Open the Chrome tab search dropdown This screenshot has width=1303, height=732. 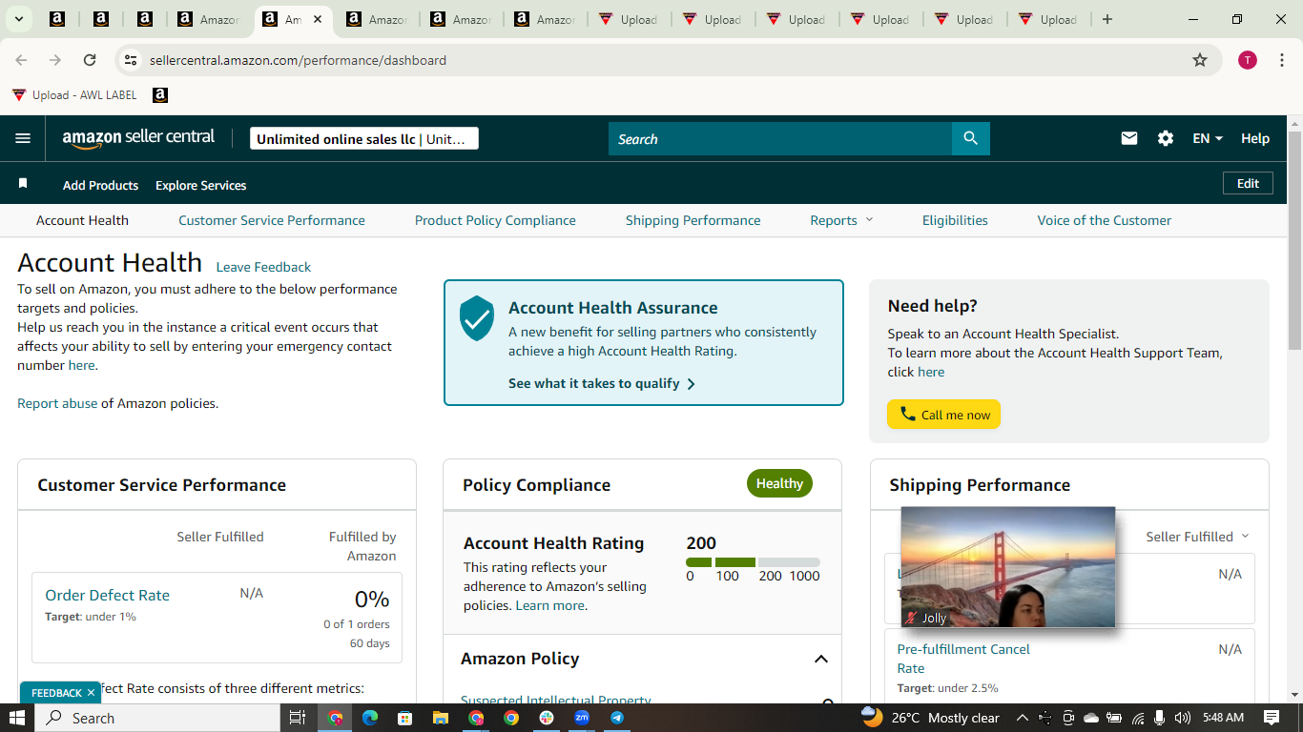pos(18,19)
